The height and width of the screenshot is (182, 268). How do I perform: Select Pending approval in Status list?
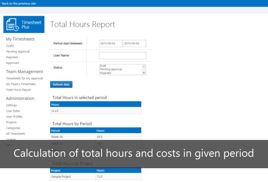(111, 69)
